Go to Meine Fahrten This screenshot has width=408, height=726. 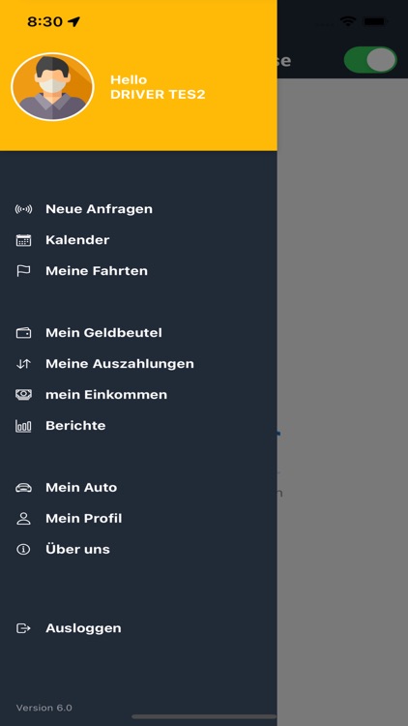(97, 271)
